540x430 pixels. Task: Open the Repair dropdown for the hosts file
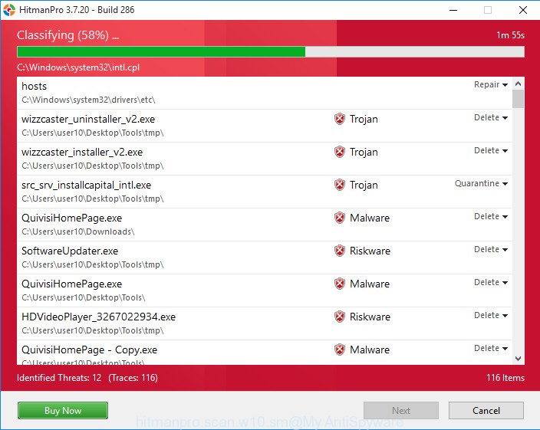click(x=491, y=84)
